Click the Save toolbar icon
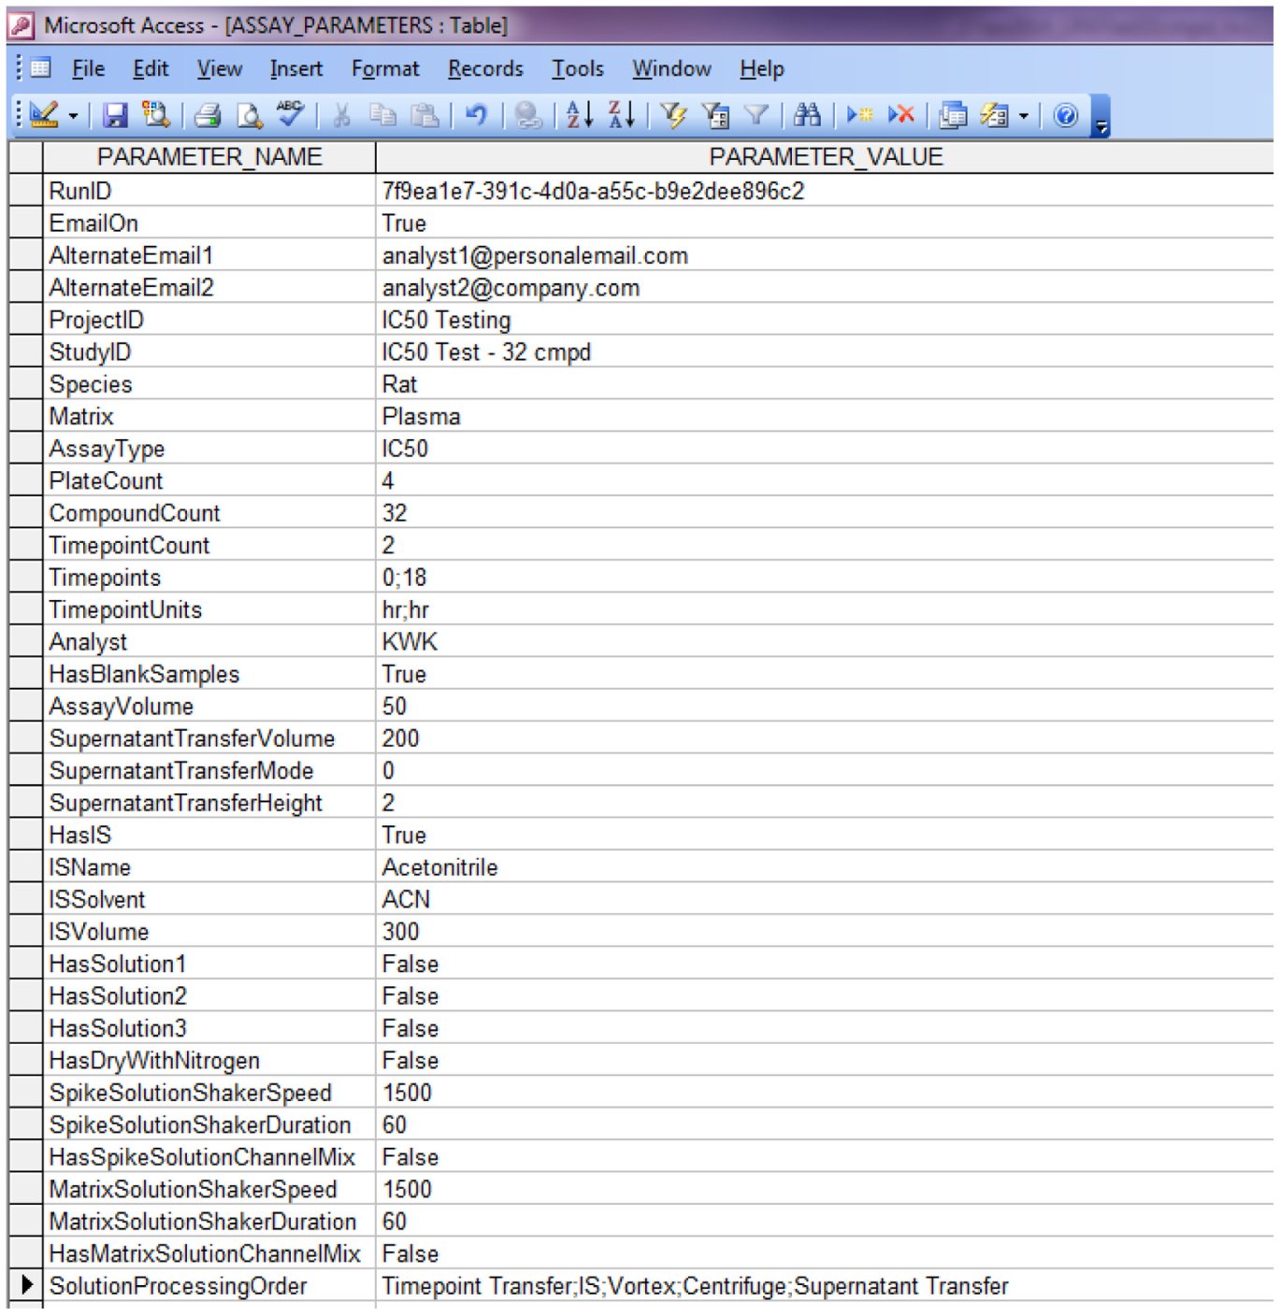 [115, 115]
